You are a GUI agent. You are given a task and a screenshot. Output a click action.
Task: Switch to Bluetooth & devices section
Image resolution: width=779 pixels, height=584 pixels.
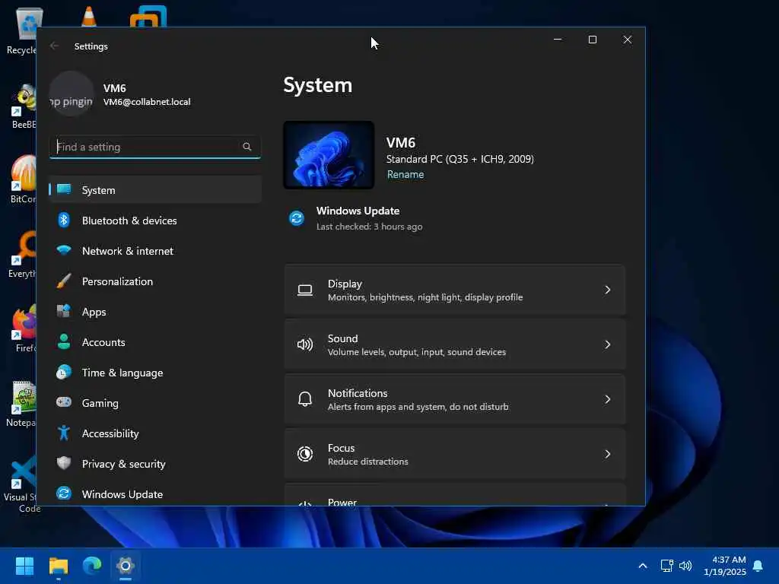coord(155,220)
